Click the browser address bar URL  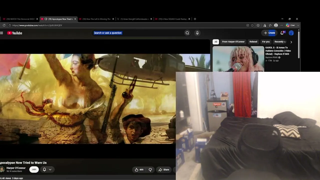tap(37, 25)
